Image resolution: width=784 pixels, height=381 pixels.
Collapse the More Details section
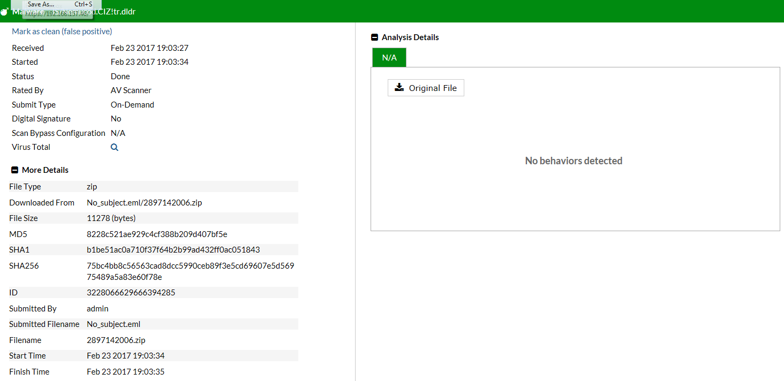(x=14, y=170)
